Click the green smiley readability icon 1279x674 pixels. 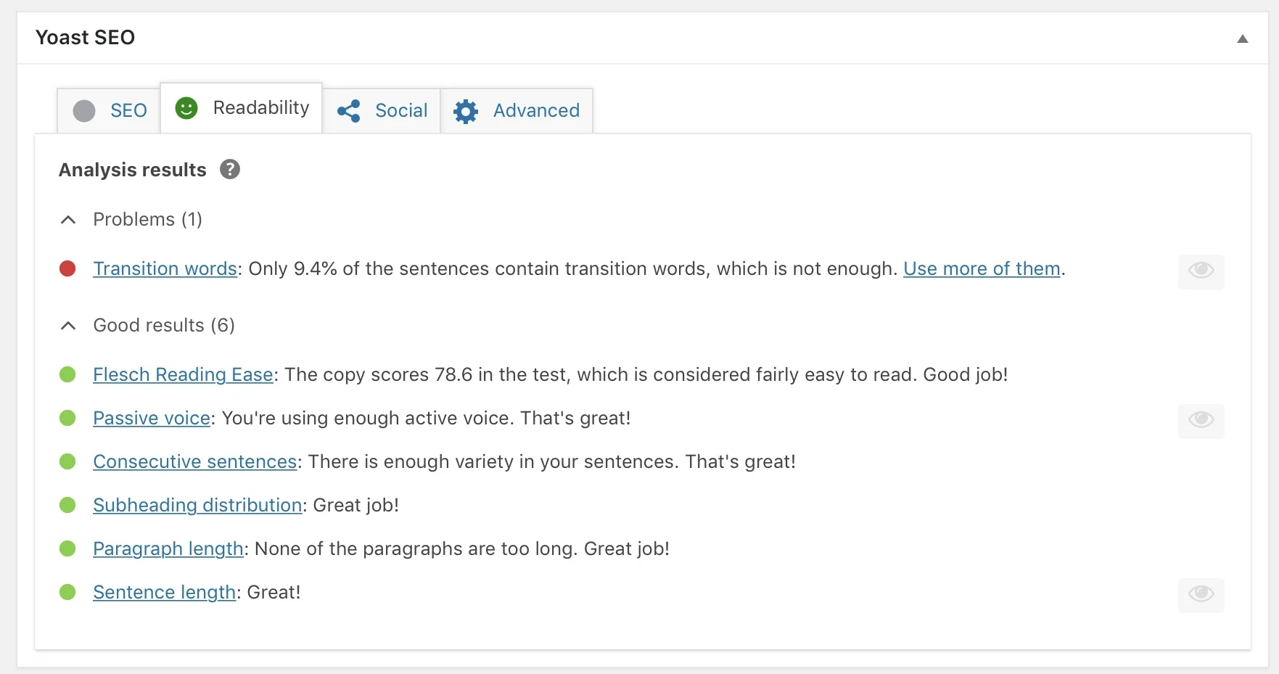[x=186, y=108]
